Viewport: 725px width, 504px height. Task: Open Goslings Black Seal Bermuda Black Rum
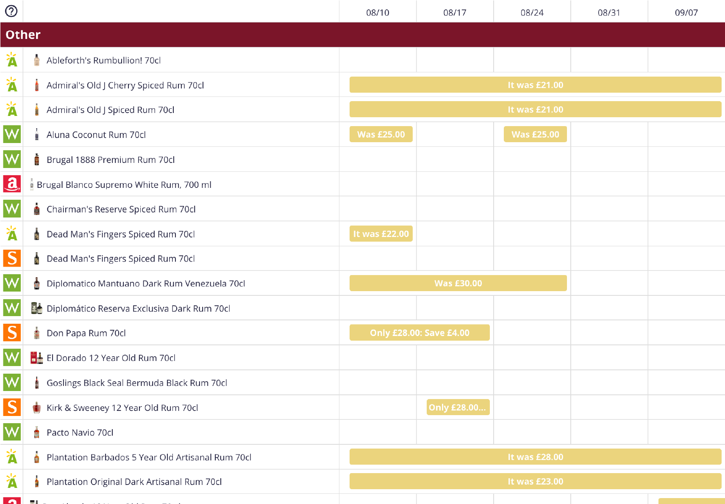(137, 383)
